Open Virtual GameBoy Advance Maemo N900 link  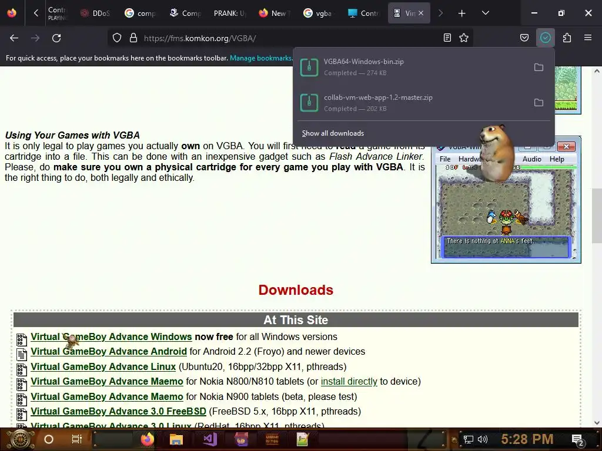(x=107, y=396)
